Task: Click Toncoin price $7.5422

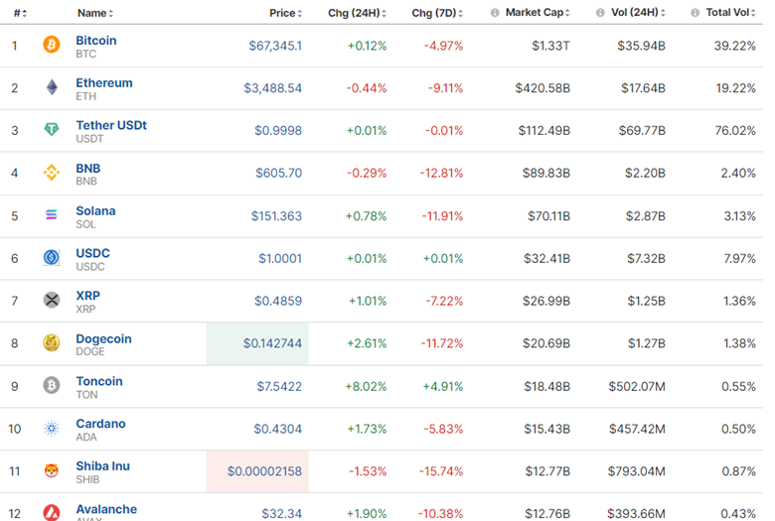Action: pos(279,387)
